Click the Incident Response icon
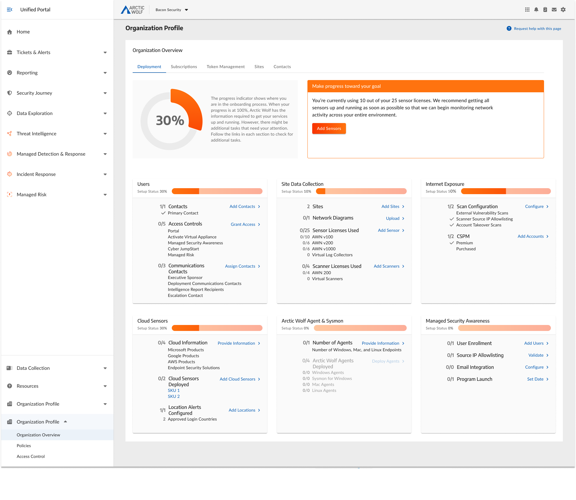The image size is (576, 500). 10,174
